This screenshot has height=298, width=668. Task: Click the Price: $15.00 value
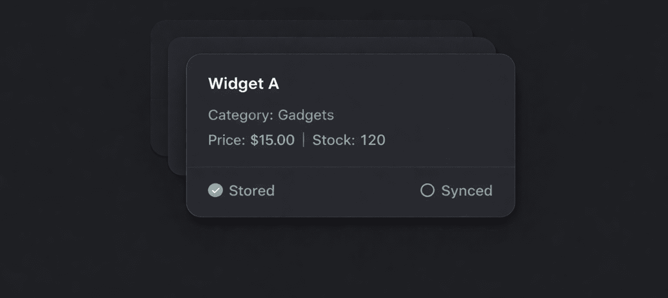(x=251, y=140)
